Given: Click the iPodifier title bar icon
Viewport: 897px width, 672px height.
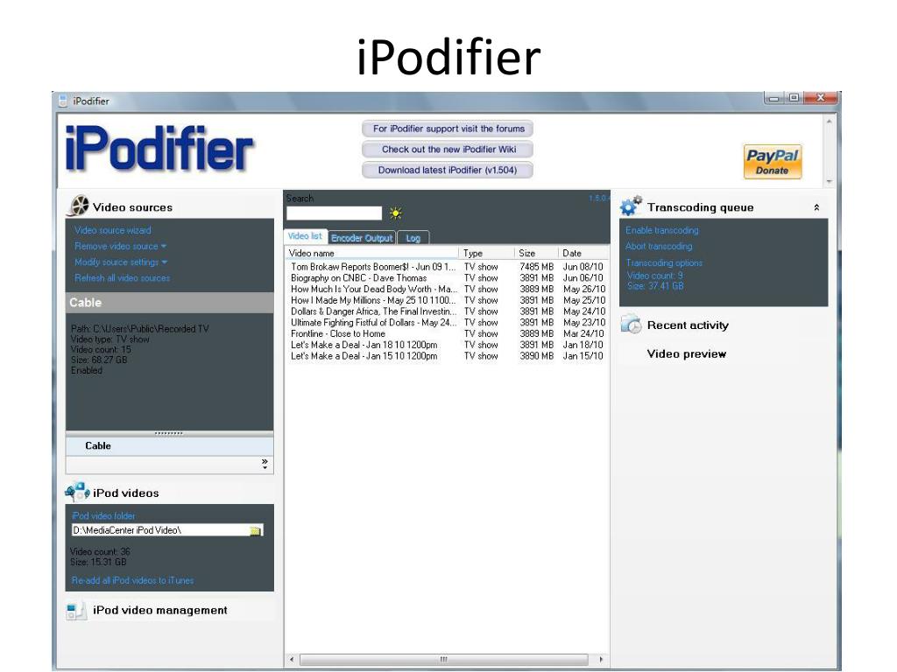Looking at the screenshot, I should point(63,101).
